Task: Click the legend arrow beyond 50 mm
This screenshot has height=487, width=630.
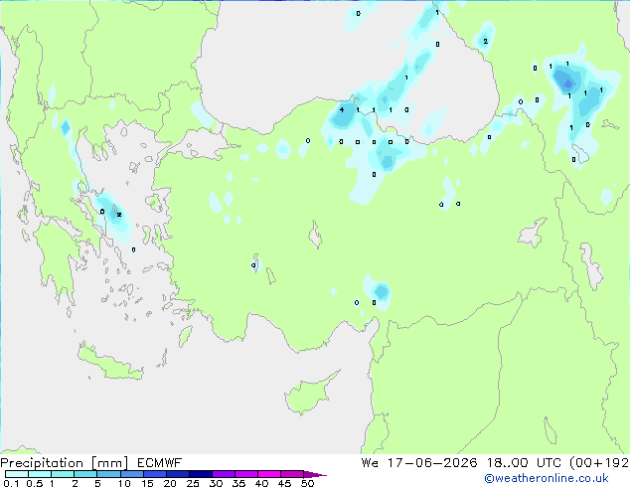Action: [x=315, y=474]
